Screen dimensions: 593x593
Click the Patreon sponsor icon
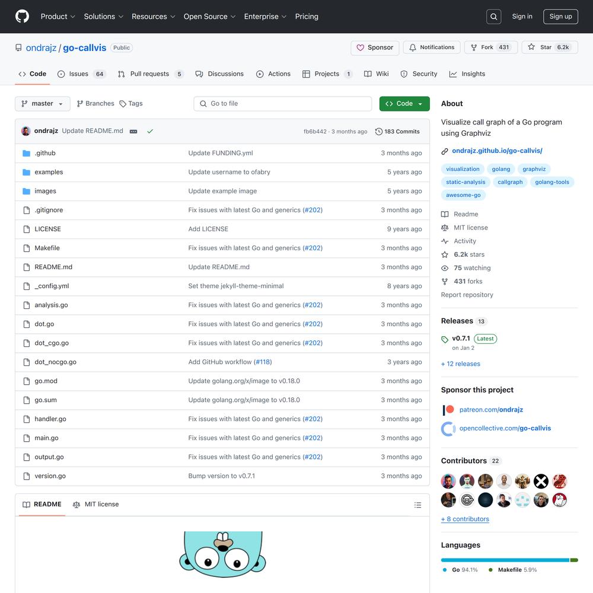click(x=448, y=410)
